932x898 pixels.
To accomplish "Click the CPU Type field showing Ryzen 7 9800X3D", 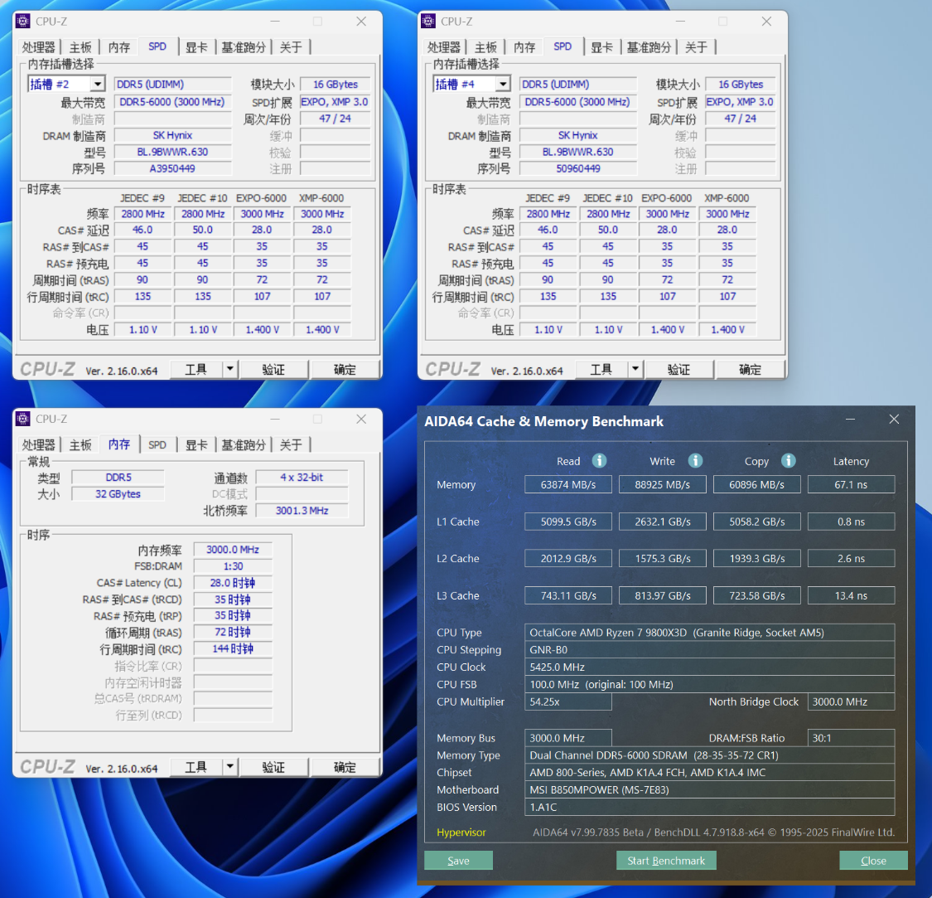I will point(710,633).
